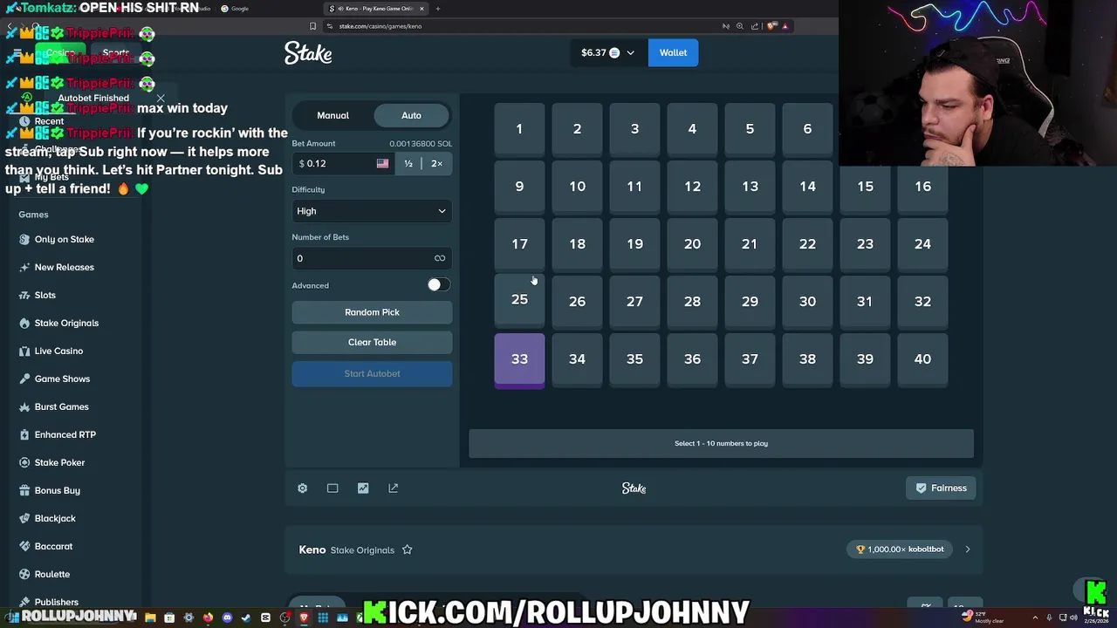Image resolution: width=1117 pixels, height=628 pixels.
Task: Open the Google browser tab
Action: [236, 9]
